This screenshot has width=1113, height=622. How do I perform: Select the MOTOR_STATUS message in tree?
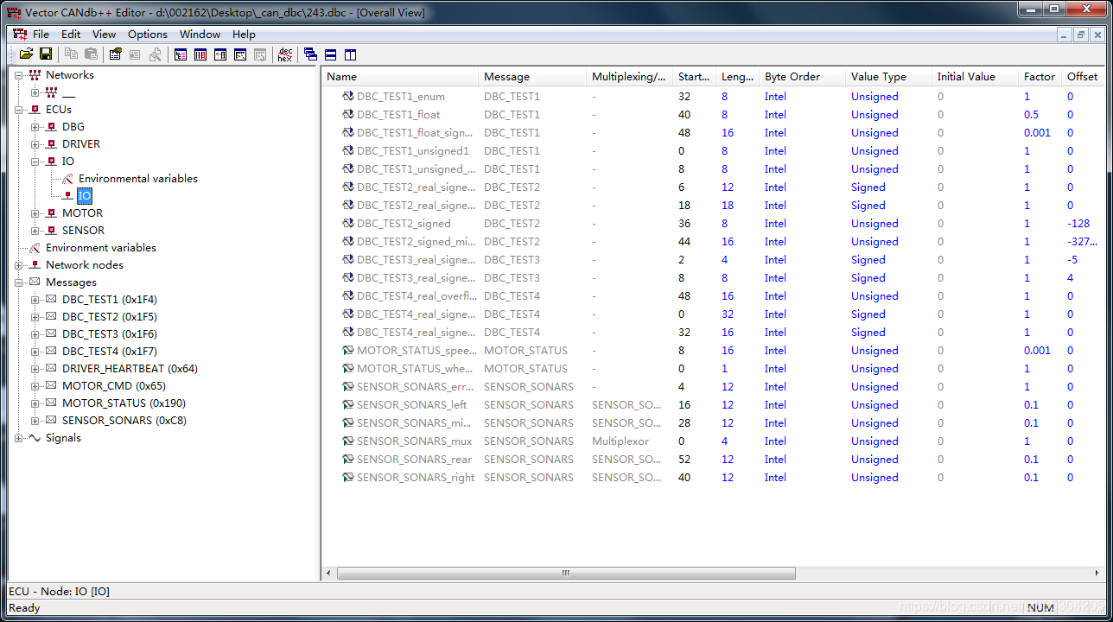(124, 403)
